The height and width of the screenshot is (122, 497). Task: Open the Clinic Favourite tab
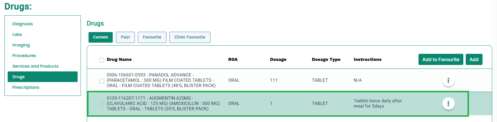[190, 37]
